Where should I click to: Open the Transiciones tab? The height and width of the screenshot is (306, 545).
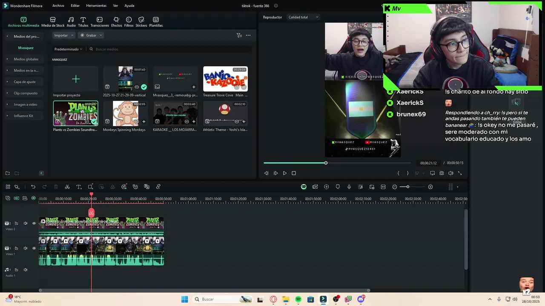coord(100,22)
